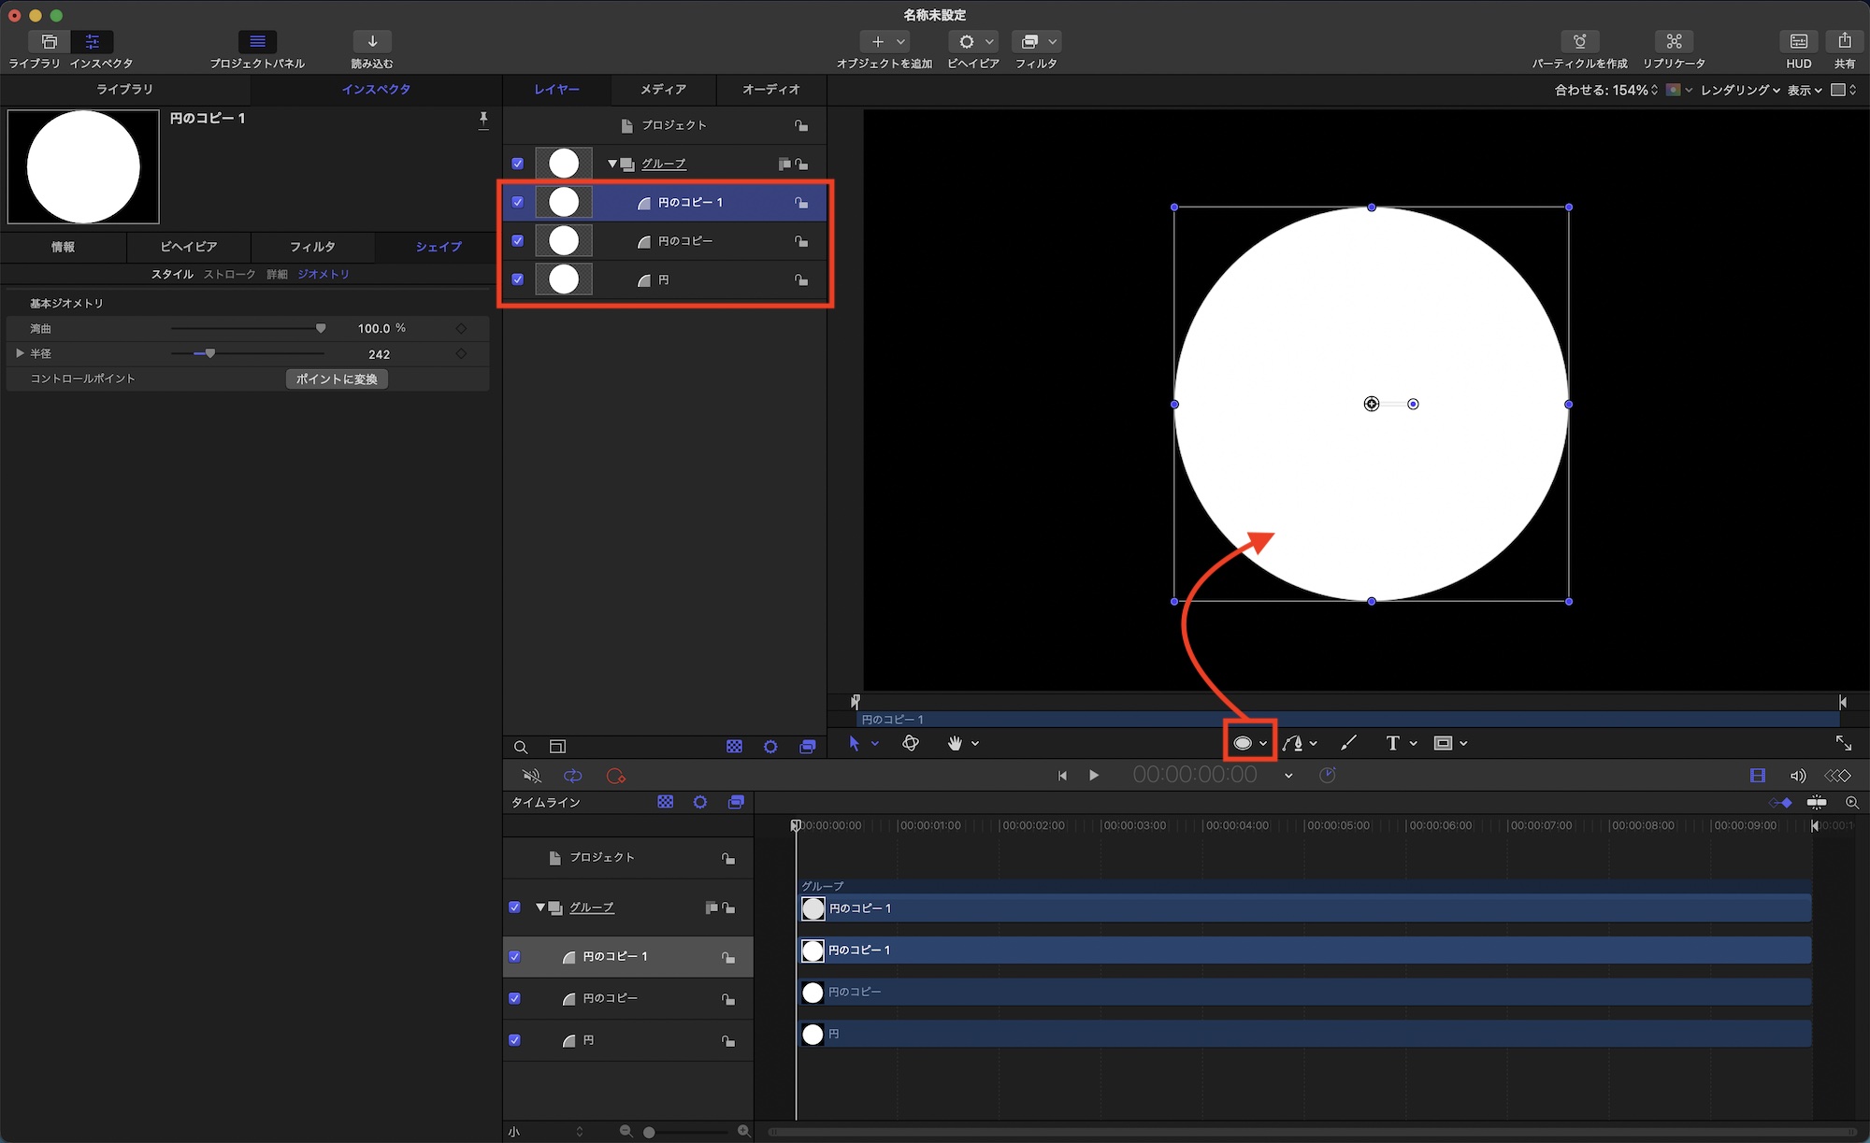Toggle the グループ checkbox in layers list
Image resolution: width=1870 pixels, height=1143 pixels.
(x=518, y=164)
